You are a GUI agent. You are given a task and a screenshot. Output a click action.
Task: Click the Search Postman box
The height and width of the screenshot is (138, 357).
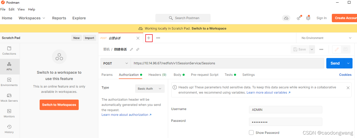point(183,18)
